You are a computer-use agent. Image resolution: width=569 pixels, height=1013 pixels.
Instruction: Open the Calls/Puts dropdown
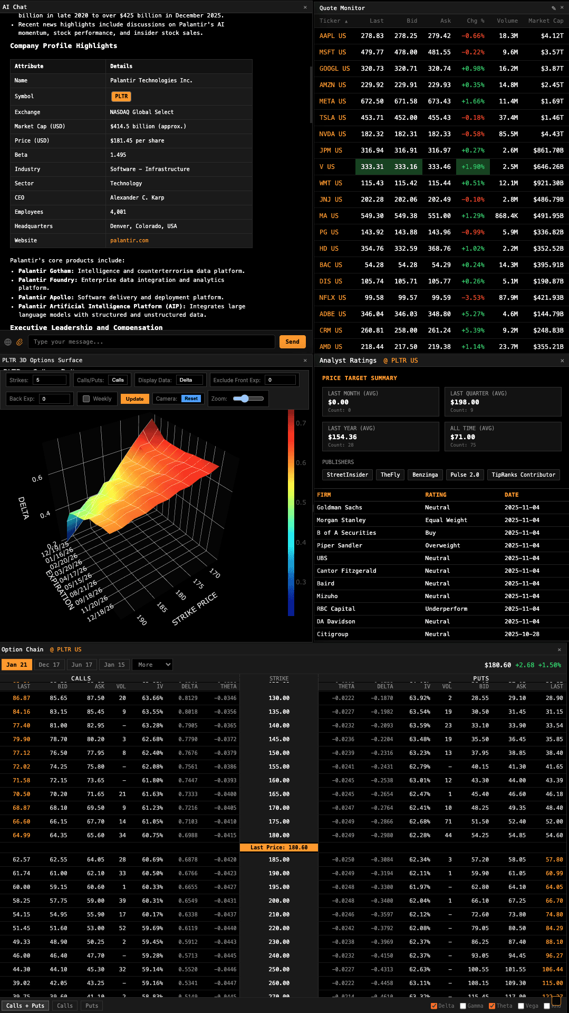pos(118,380)
